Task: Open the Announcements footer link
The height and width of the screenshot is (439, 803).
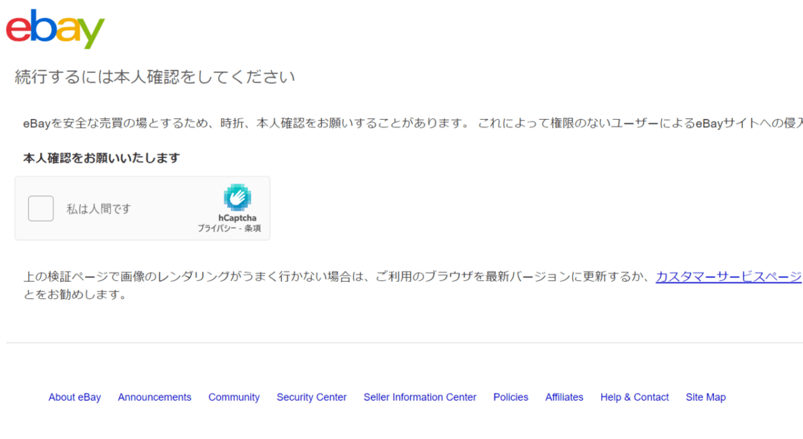Action: point(155,397)
